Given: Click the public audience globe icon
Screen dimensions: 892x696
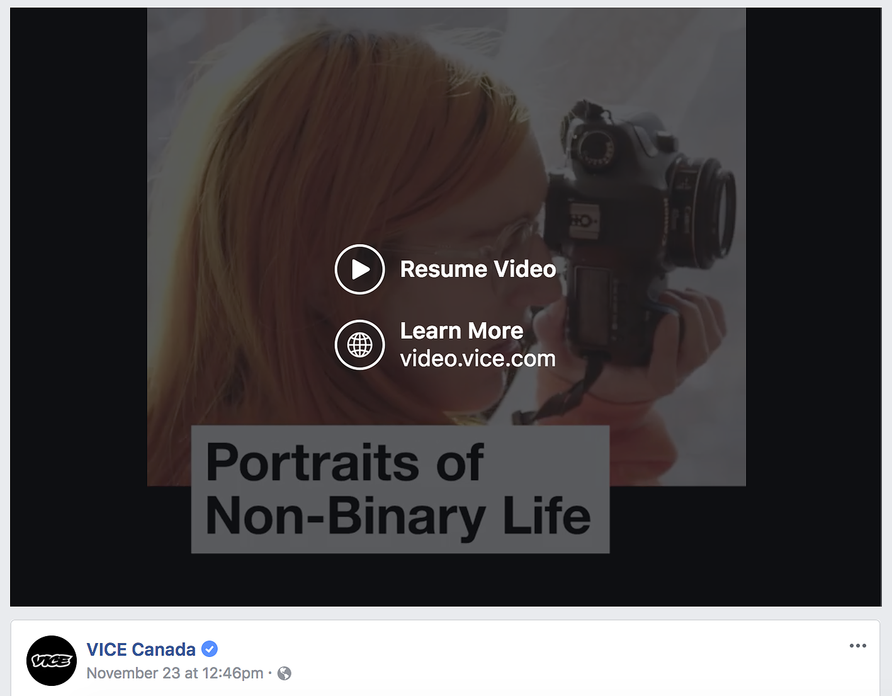Looking at the screenshot, I should point(285,673).
